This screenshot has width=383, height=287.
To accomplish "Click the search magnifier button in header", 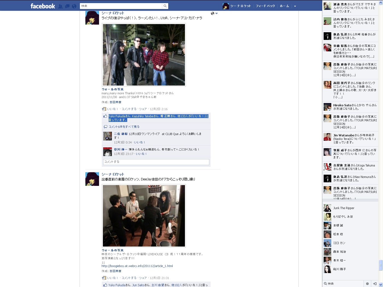I will tap(165, 6).
